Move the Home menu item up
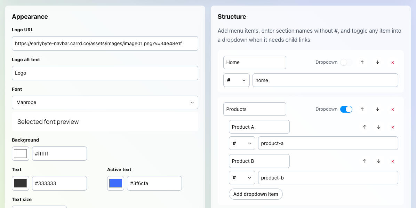The height and width of the screenshot is (208, 416). pos(362,62)
